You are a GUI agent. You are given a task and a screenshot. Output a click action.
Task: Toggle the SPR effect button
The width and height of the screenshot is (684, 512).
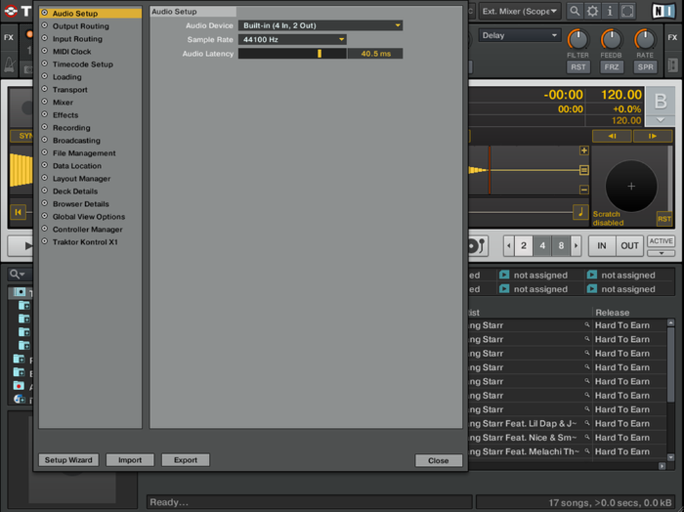coord(645,67)
